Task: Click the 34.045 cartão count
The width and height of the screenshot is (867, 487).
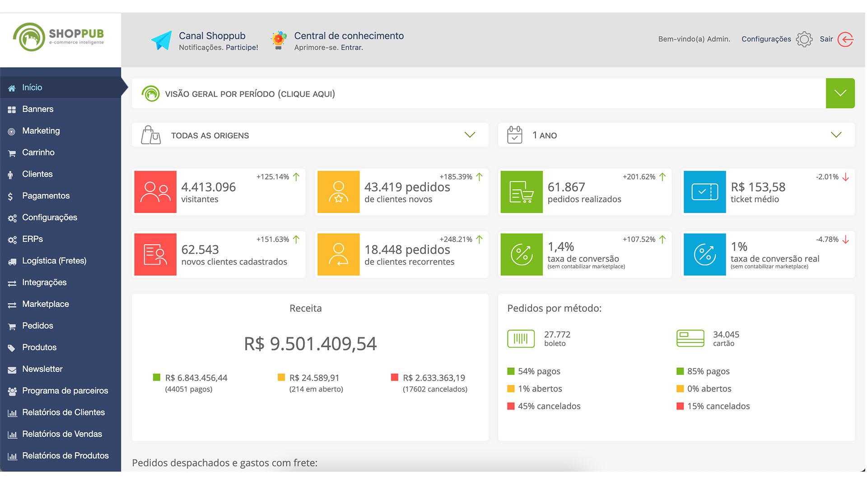Action: coord(726,335)
